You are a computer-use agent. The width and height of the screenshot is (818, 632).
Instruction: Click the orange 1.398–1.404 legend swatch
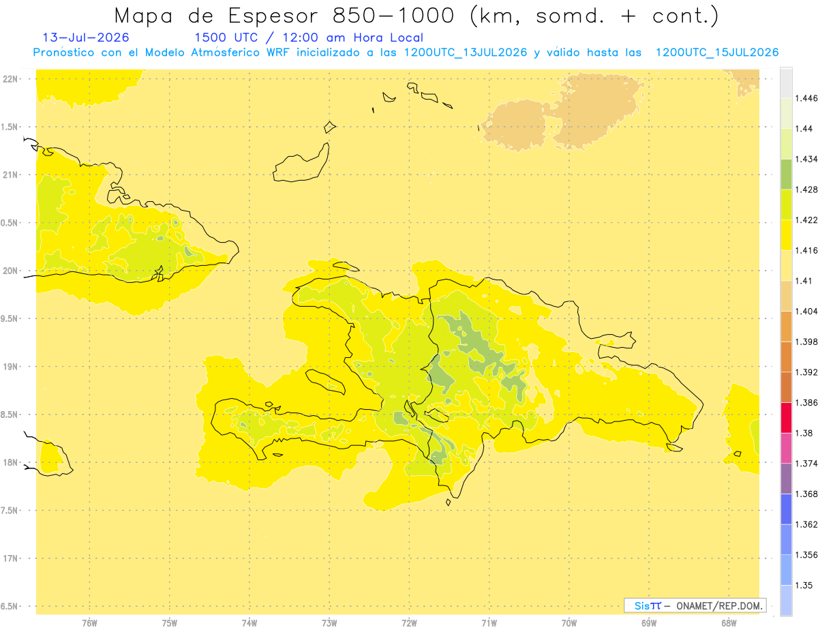tap(786, 327)
